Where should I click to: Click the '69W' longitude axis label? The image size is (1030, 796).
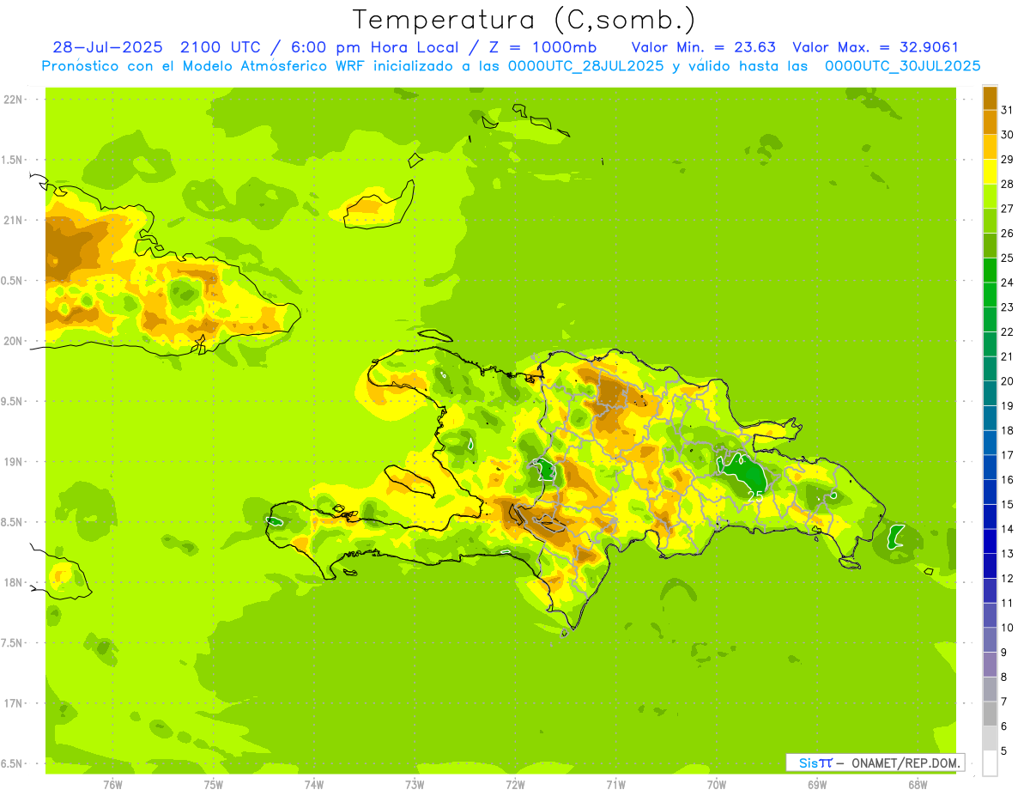tap(817, 785)
